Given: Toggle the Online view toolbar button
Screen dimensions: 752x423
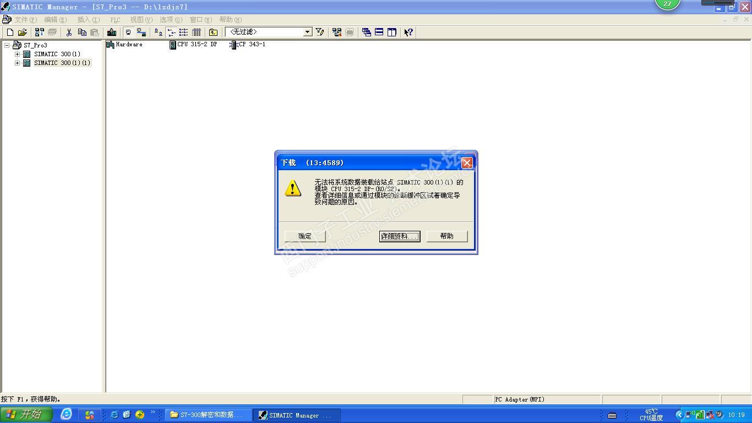Looking at the screenshot, I should point(128,32).
